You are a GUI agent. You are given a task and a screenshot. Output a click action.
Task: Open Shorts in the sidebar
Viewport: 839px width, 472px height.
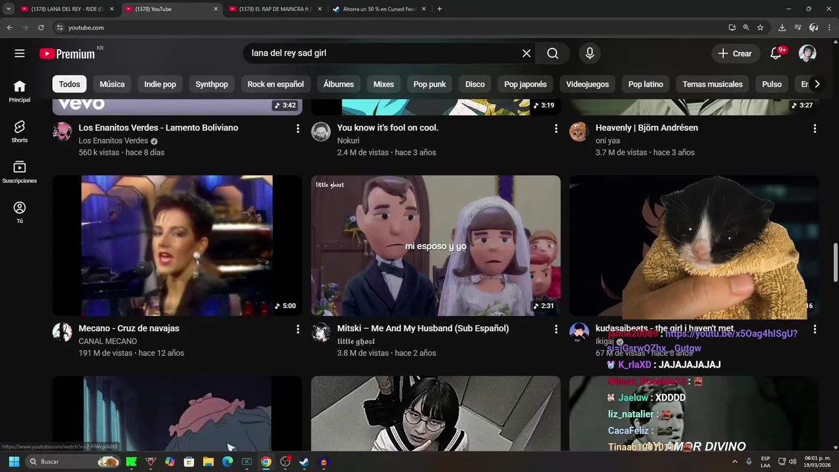20,132
